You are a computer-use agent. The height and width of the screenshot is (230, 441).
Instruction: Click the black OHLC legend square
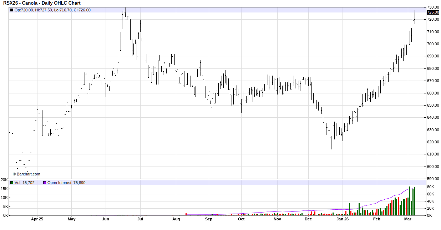pyautogui.click(x=12, y=10)
